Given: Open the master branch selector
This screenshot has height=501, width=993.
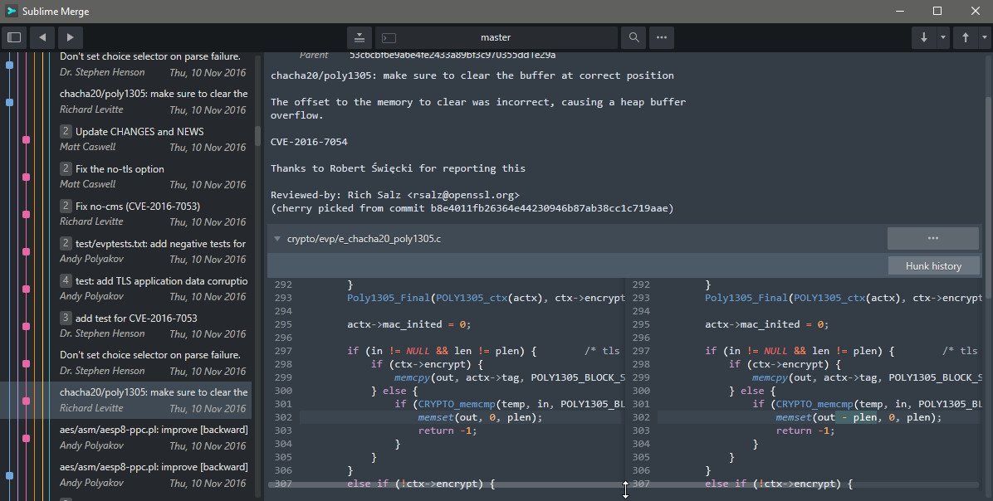Looking at the screenshot, I should (496, 37).
